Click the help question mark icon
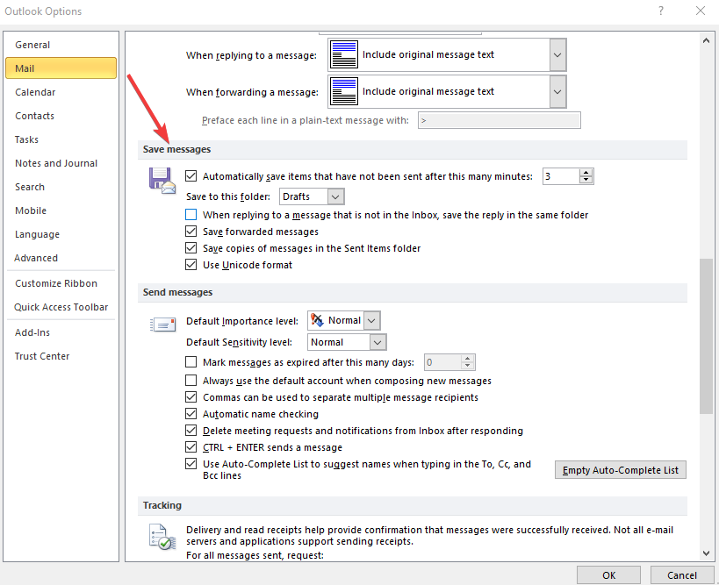Viewport: 719px width, 585px height. 659,11
